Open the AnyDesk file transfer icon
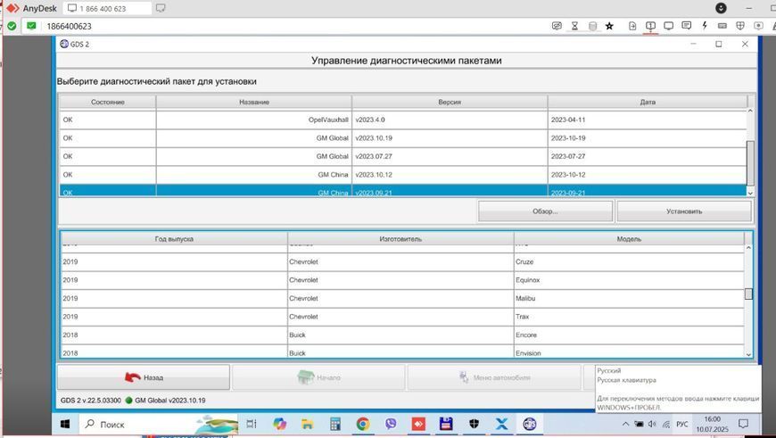This screenshot has height=438, width=776. click(632, 26)
